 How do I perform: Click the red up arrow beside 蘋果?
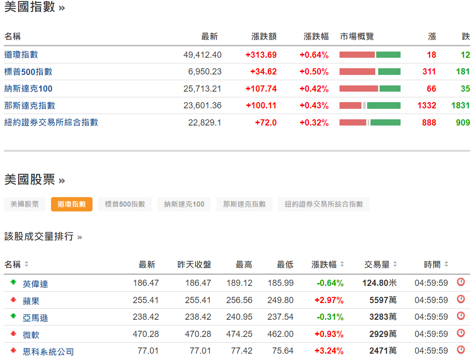point(13,299)
